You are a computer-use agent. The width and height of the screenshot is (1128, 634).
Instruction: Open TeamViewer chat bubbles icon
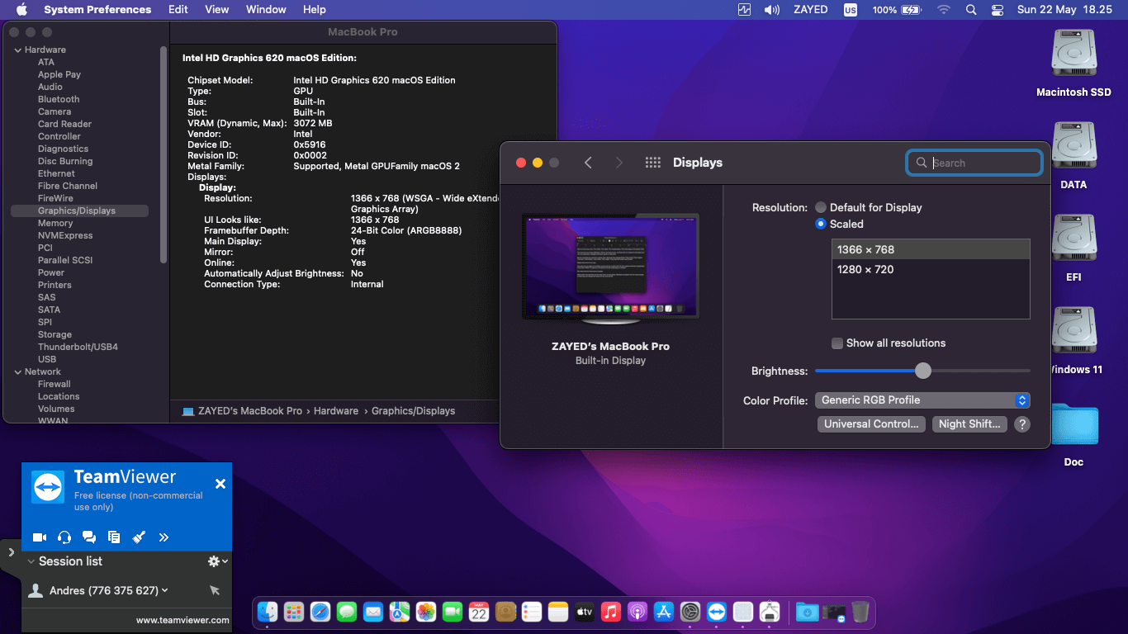point(89,537)
